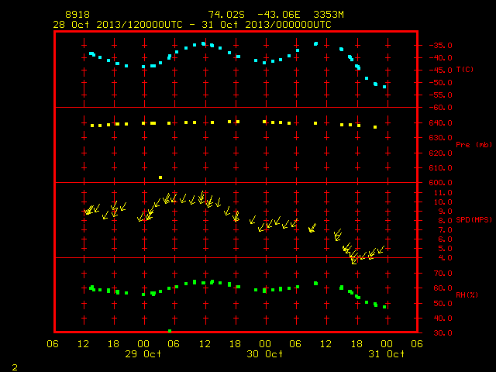Click the 30 Oct date label
Screen dimensions: 496x372
click(265, 354)
